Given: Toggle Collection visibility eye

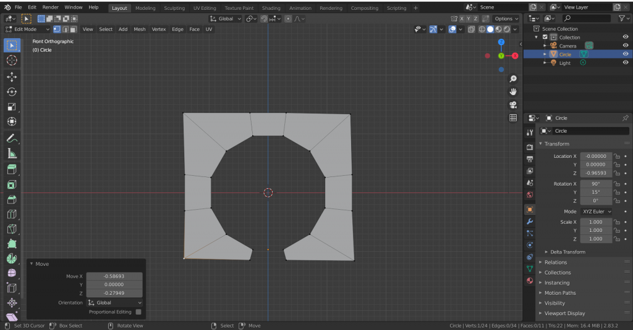Looking at the screenshot, I should [x=626, y=37].
